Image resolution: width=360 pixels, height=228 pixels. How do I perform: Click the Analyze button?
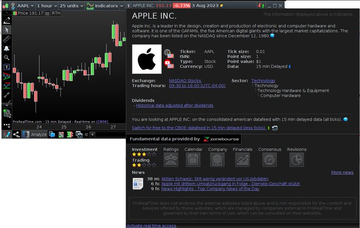(x=35, y=135)
